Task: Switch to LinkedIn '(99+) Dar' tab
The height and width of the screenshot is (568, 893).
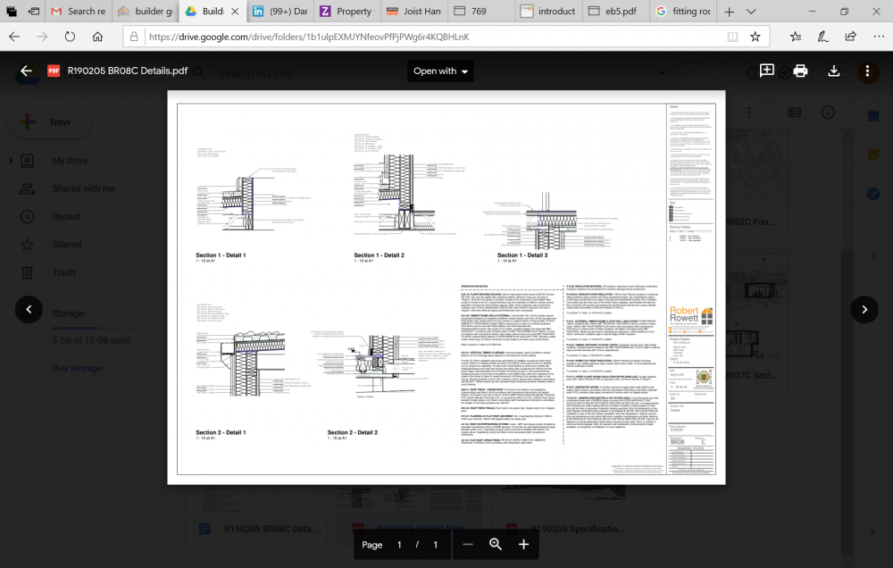Action: (280, 12)
